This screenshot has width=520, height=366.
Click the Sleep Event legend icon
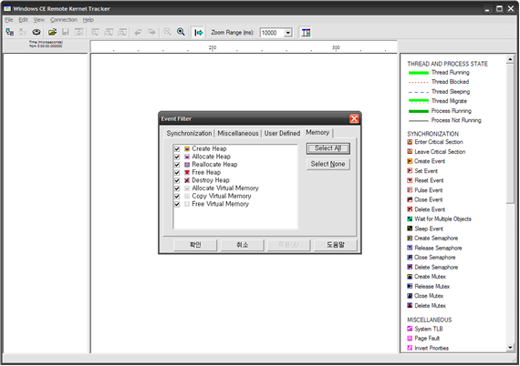(410, 229)
